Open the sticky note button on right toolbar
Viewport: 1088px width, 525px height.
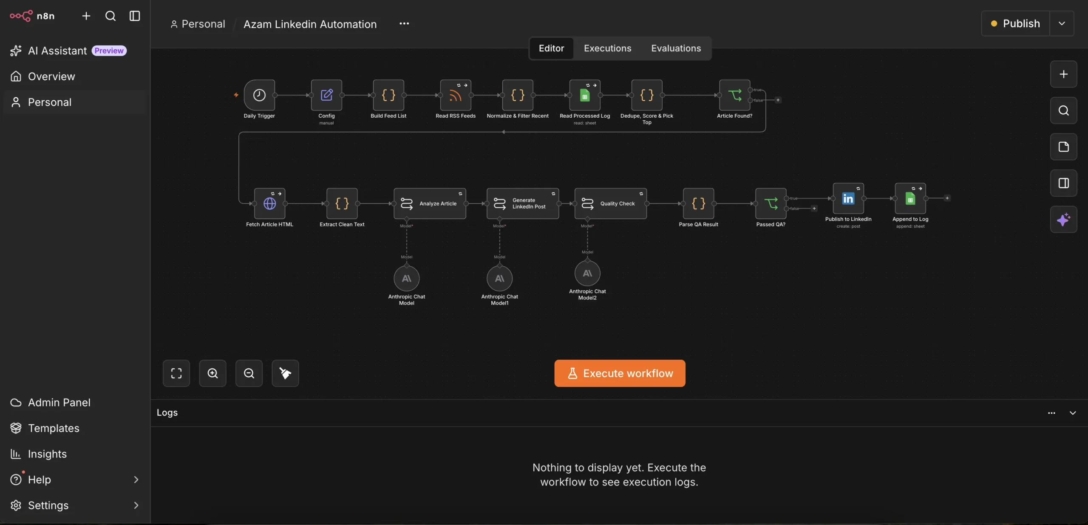(x=1064, y=147)
